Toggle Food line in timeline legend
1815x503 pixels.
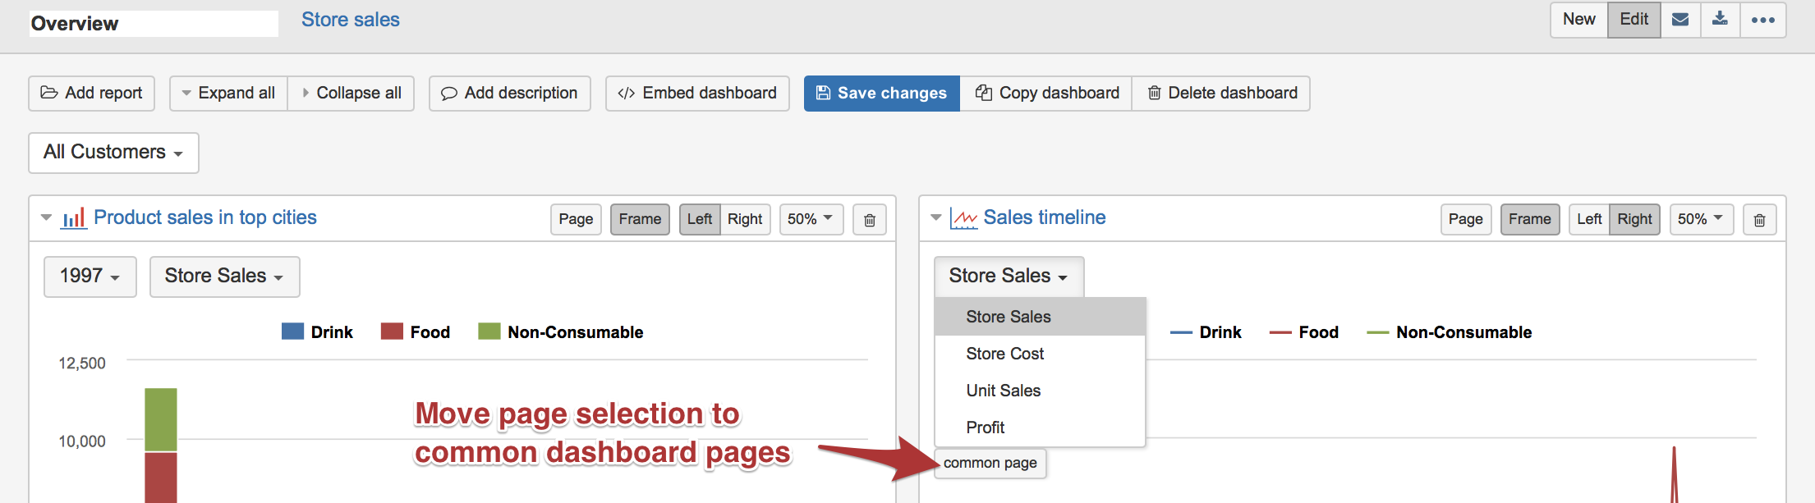[x=1304, y=332]
